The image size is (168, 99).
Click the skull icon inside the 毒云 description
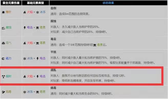pyautogui.click(x=95, y=45)
